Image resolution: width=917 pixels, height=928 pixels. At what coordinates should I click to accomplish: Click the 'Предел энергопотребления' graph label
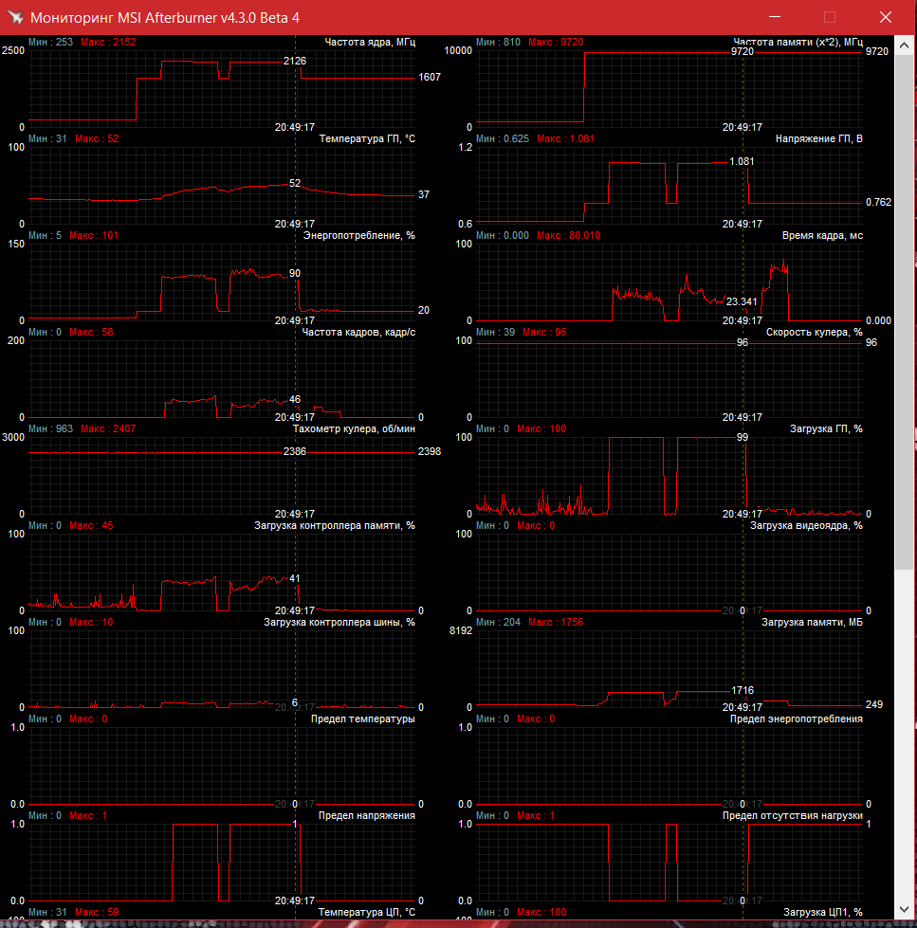point(797,719)
